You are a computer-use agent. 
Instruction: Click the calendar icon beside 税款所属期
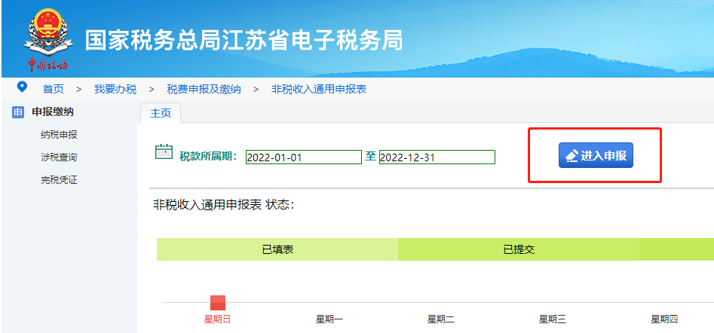pyautogui.click(x=164, y=151)
